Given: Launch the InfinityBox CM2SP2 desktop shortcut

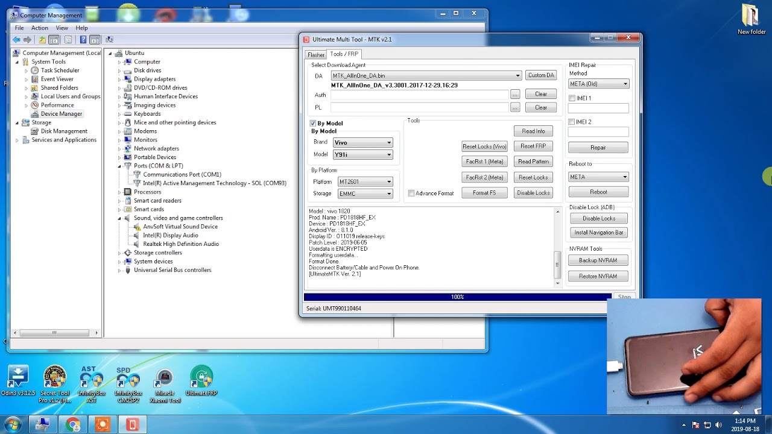Looking at the screenshot, I should click(x=128, y=385).
